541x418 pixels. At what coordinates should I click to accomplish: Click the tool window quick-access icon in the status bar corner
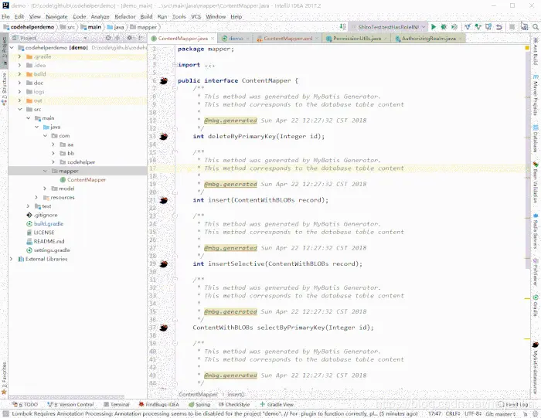pos(5,413)
